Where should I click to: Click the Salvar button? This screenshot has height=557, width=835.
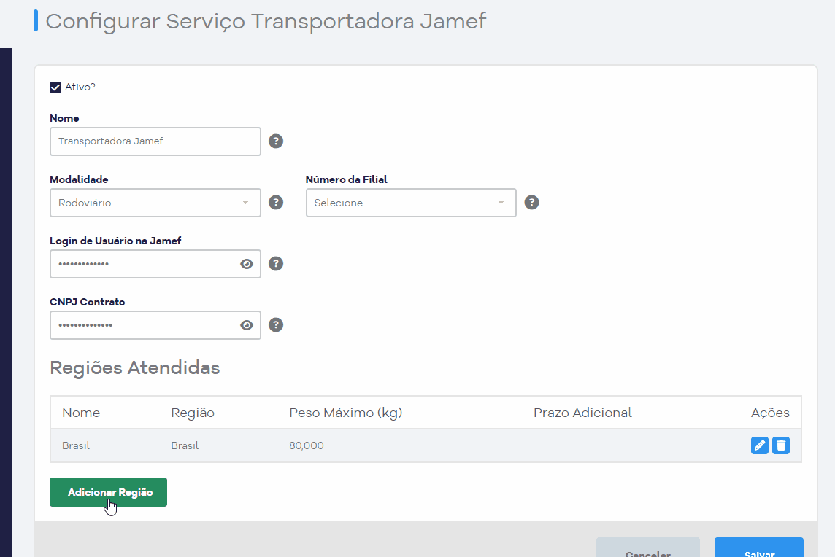pyautogui.click(x=759, y=548)
